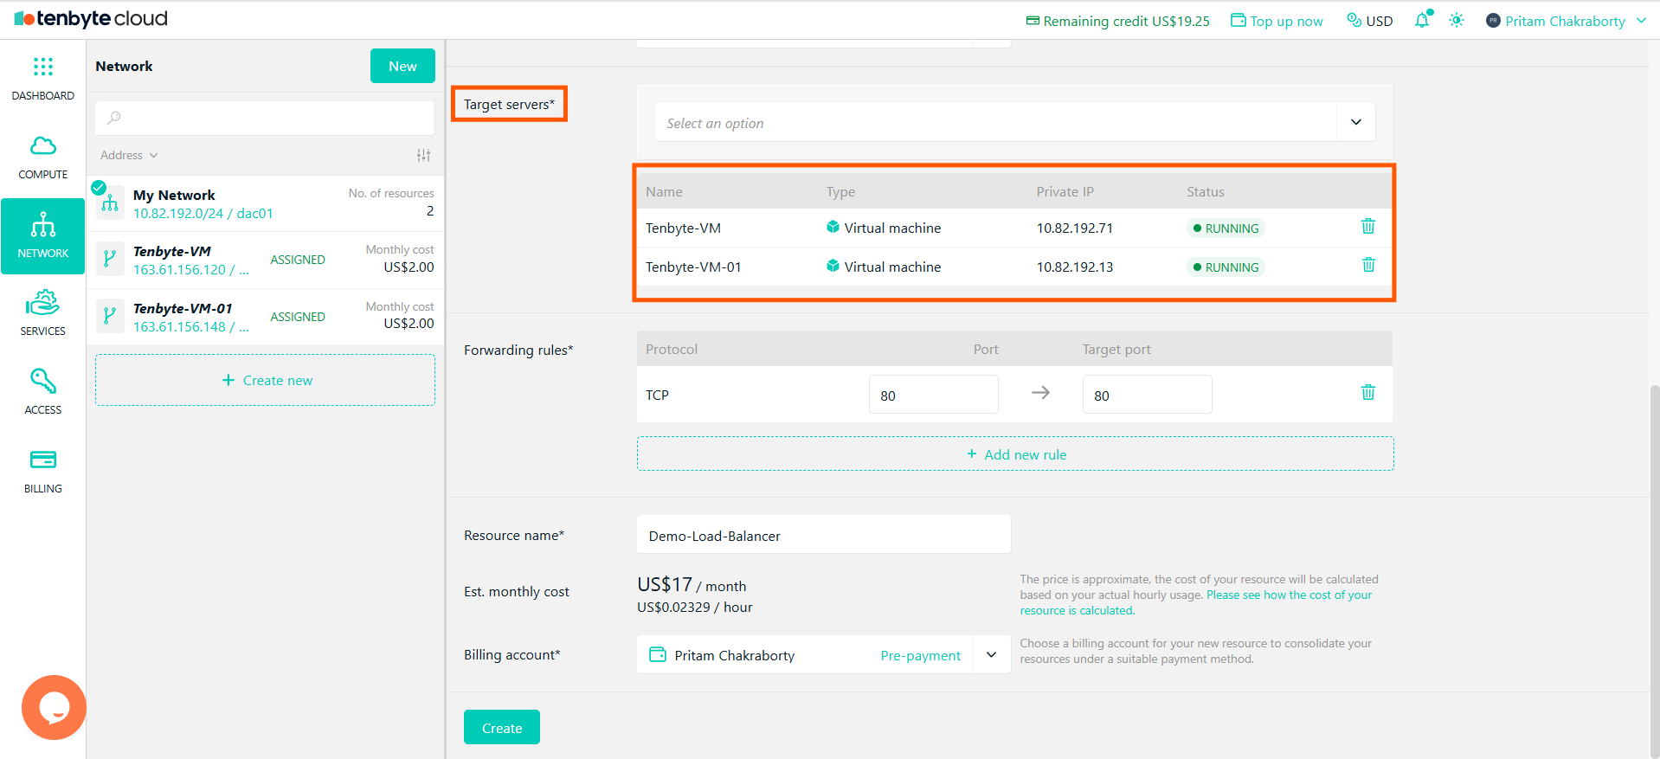The image size is (1660, 759).
Task: Click the network search field
Action: 265,118
